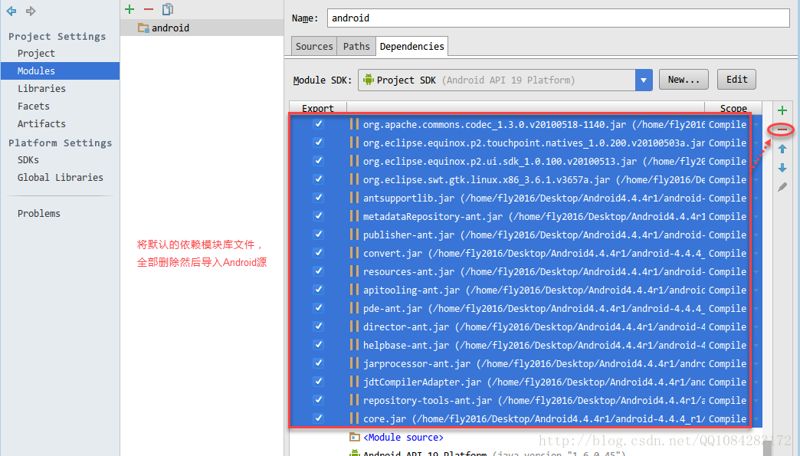The image size is (800, 456).
Task: Open Artifacts settings
Action: pyautogui.click(x=42, y=123)
